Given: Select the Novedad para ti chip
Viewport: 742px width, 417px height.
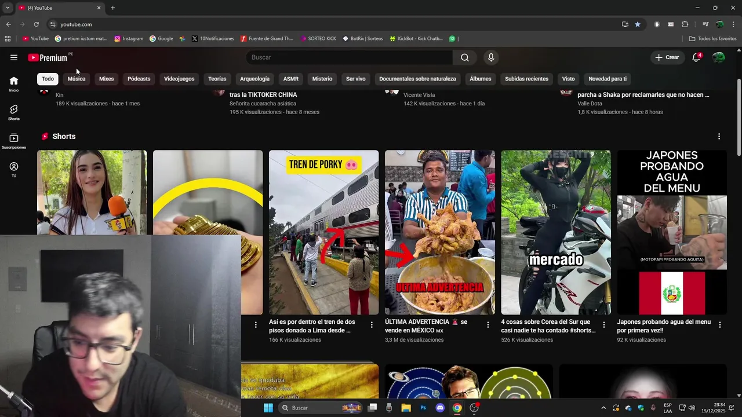Looking at the screenshot, I should (608, 79).
